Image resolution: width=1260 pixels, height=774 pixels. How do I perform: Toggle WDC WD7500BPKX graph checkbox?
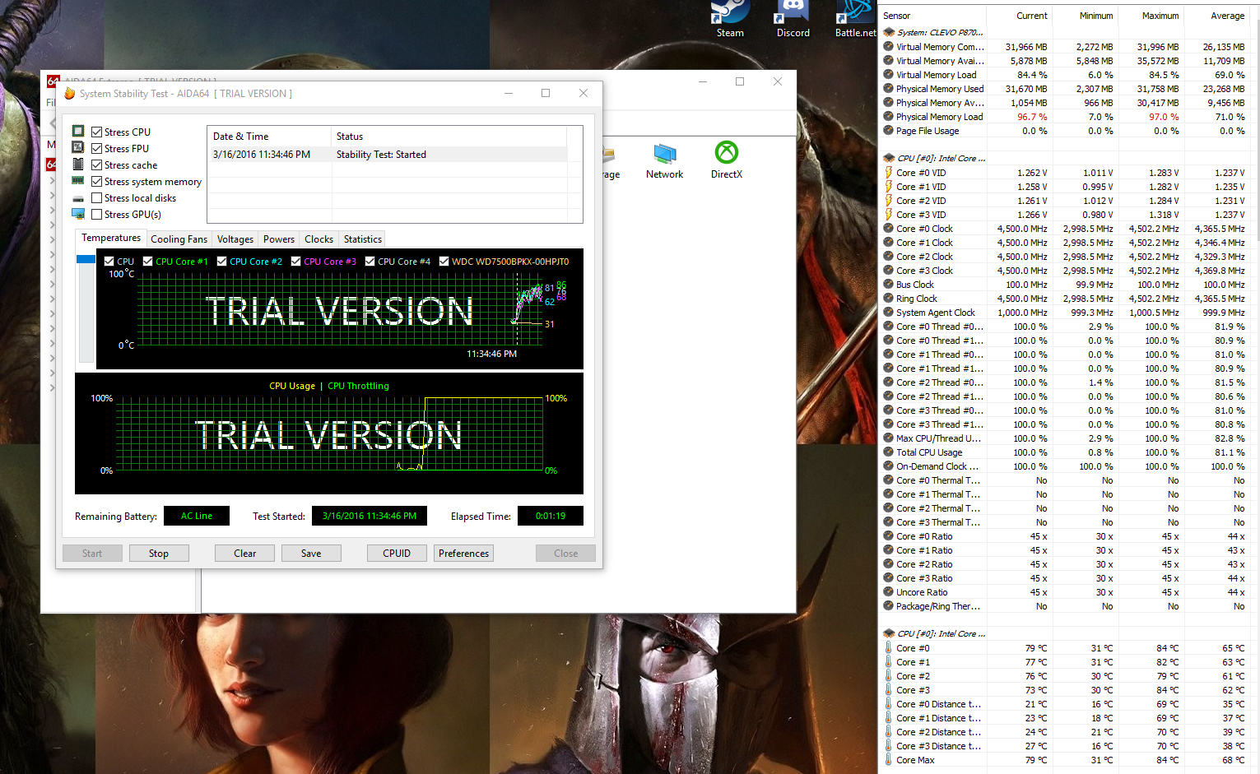pos(444,261)
